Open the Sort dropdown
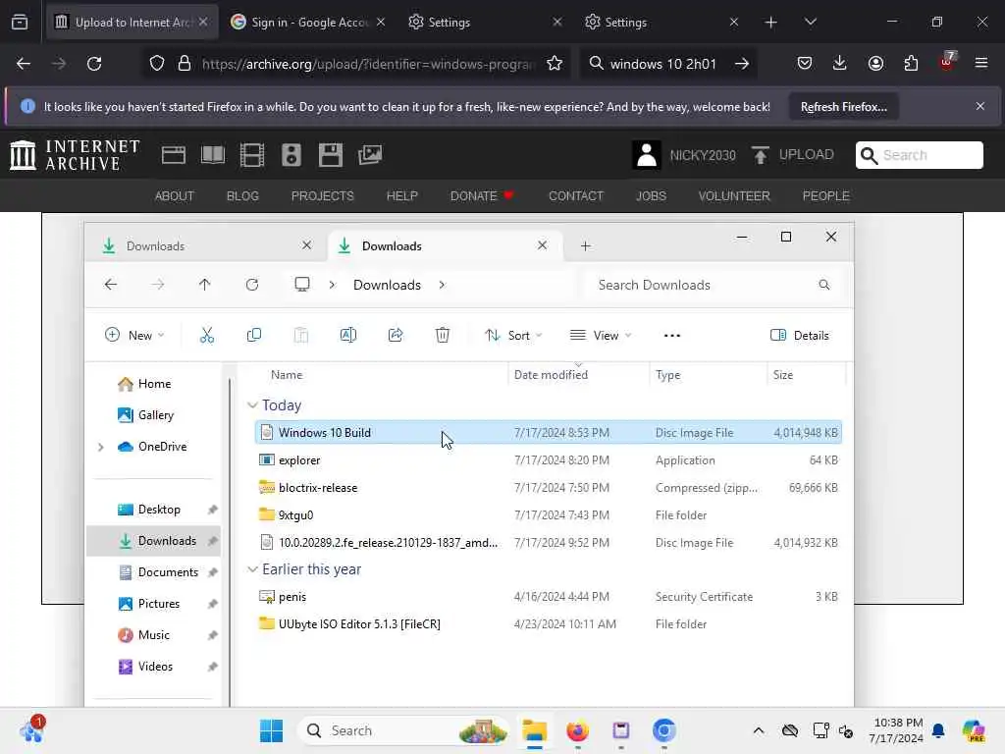This screenshot has width=1005, height=754. tap(513, 336)
